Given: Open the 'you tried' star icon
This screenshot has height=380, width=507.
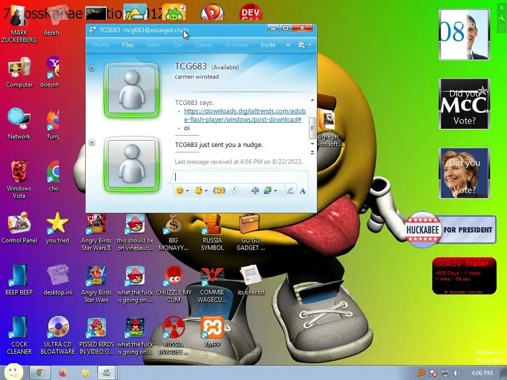Looking at the screenshot, I should pyautogui.click(x=57, y=228).
